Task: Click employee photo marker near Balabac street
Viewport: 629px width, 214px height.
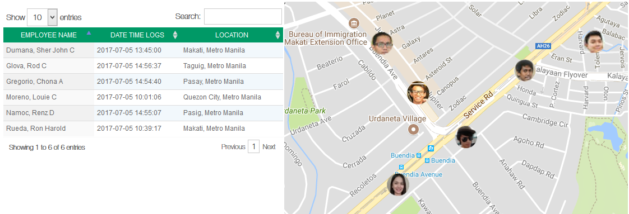Action: click(594, 41)
